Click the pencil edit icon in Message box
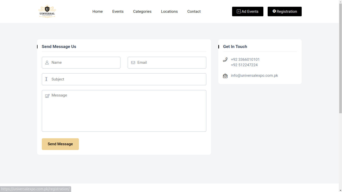 47,96
